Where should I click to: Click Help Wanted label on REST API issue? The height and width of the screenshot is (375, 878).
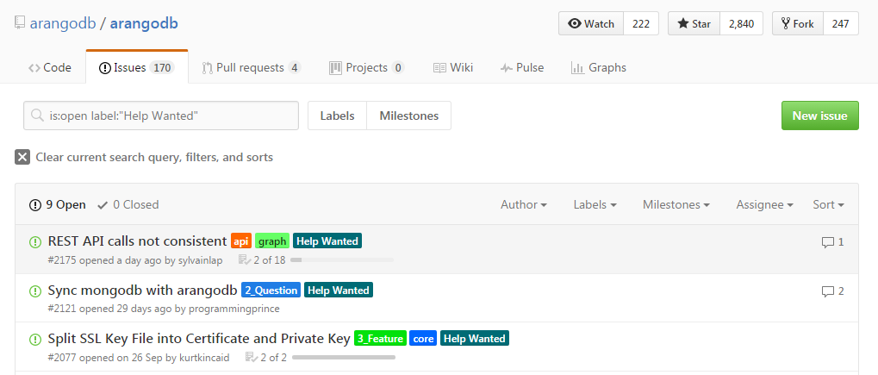pyautogui.click(x=327, y=241)
